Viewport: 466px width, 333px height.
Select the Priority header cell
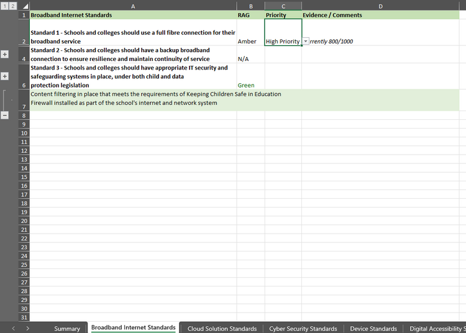click(x=283, y=15)
